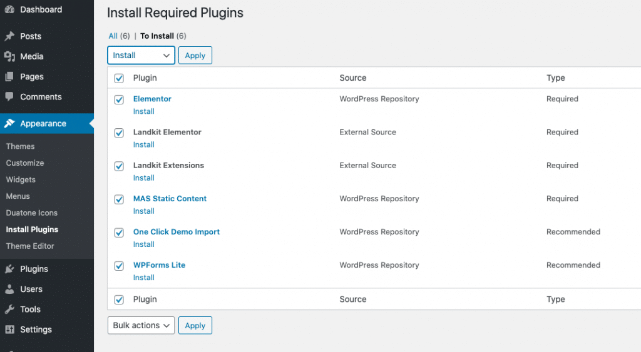Open the Themes submenu item
Viewport: 641px width, 352px height.
[x=21, y=146]
